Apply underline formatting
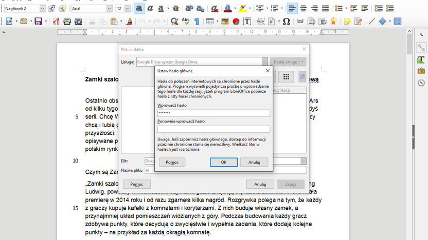Viewport: 428px width, 240px height. coord(161,9)
